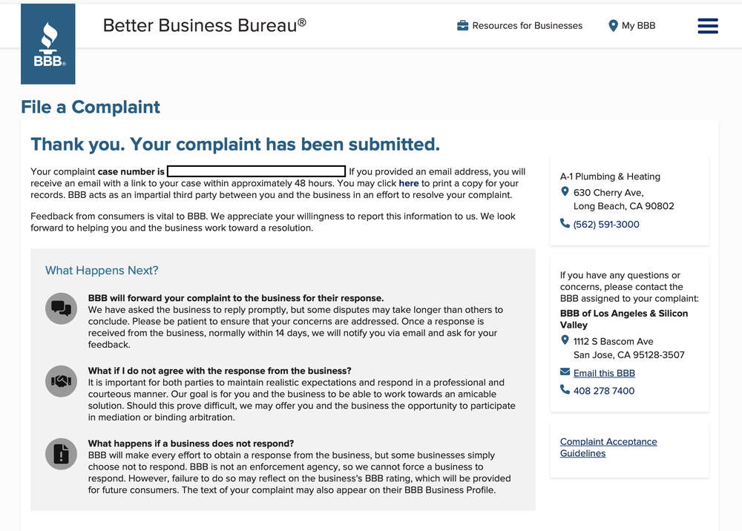Click the BBB torch logo
This screenshot has width=742, height=531.
click(47, 44)
